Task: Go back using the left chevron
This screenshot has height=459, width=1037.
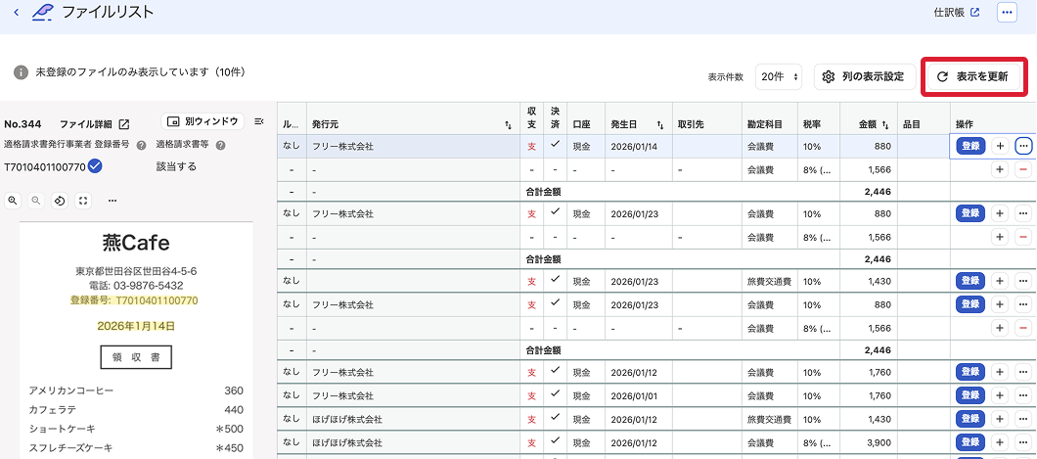Action: (17, 12)
